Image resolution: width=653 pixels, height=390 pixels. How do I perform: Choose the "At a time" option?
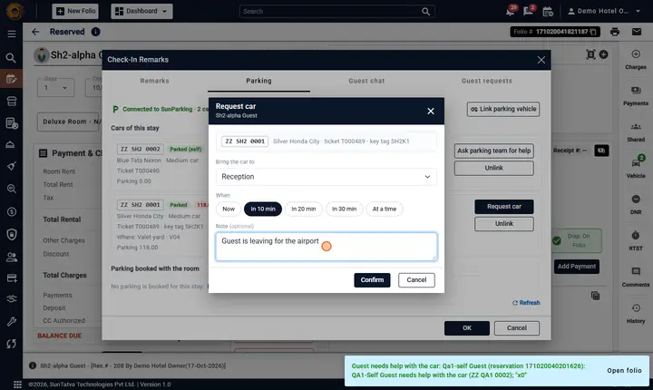click(x=385, y=209)
